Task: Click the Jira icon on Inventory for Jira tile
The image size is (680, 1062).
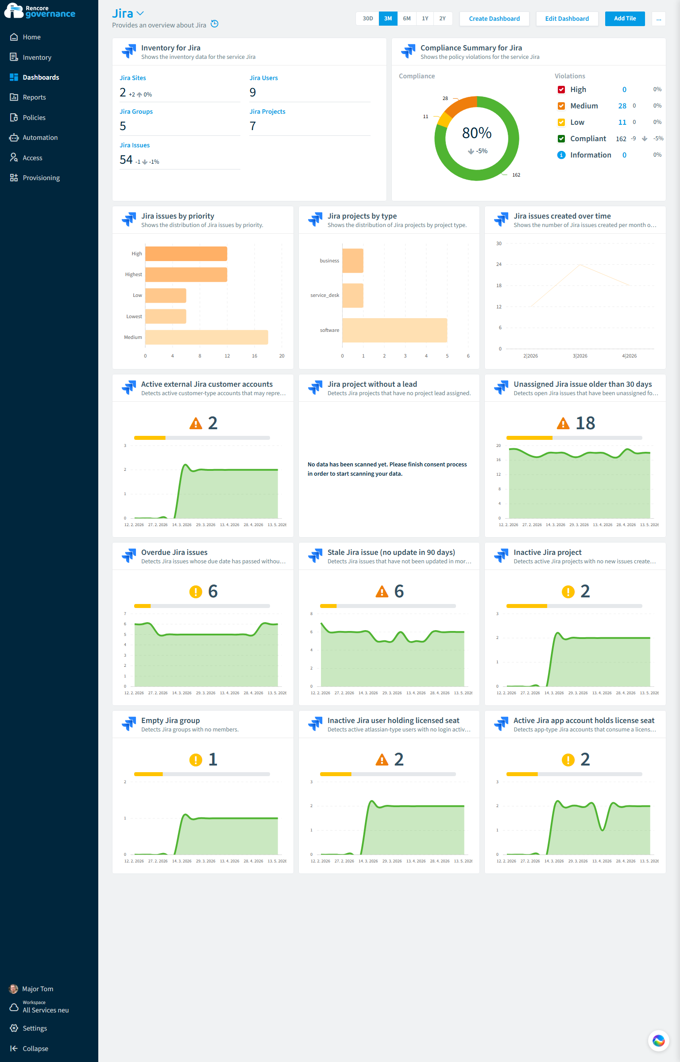Action: (129, 51)
